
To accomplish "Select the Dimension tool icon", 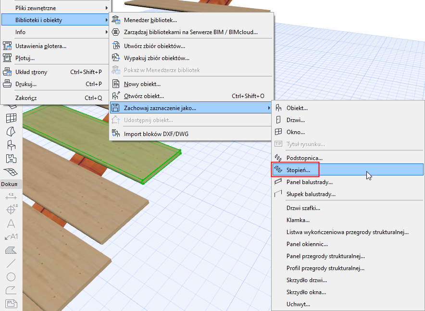I will [11, 196].
